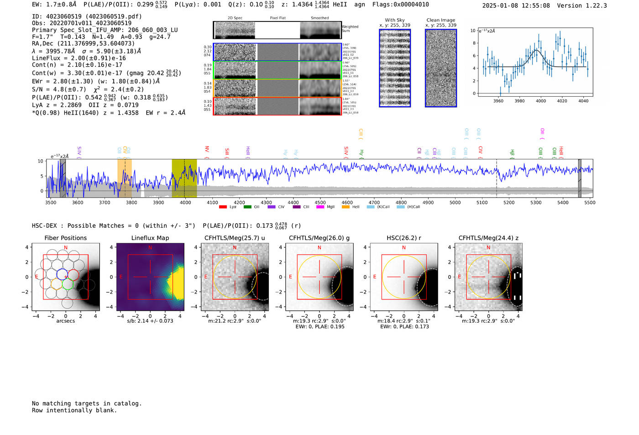Image resolution: width=639 pixels, height=435 pixels.
Task: Click the Cont(w) = 3.30(±0.01)e-17 line
Action: point(107,73)
